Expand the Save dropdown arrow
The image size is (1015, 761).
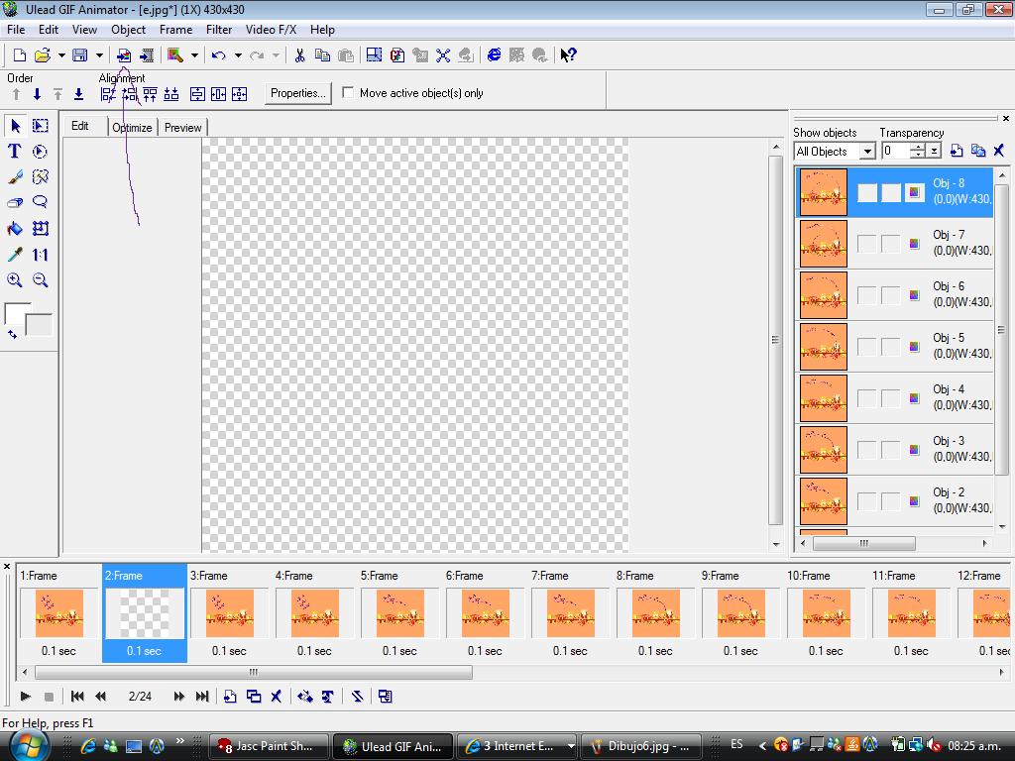[99, 55]
